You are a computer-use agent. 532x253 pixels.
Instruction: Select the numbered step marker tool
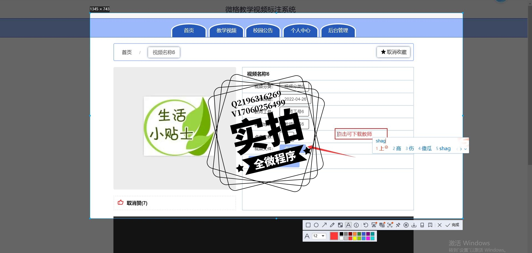(x=356, y=225)
